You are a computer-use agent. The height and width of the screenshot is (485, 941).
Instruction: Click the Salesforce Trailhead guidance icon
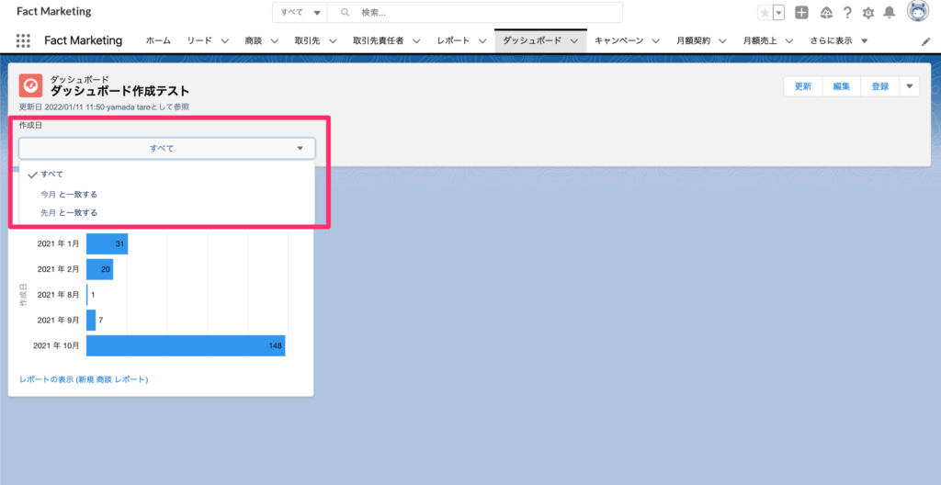(x=825, y=13)
